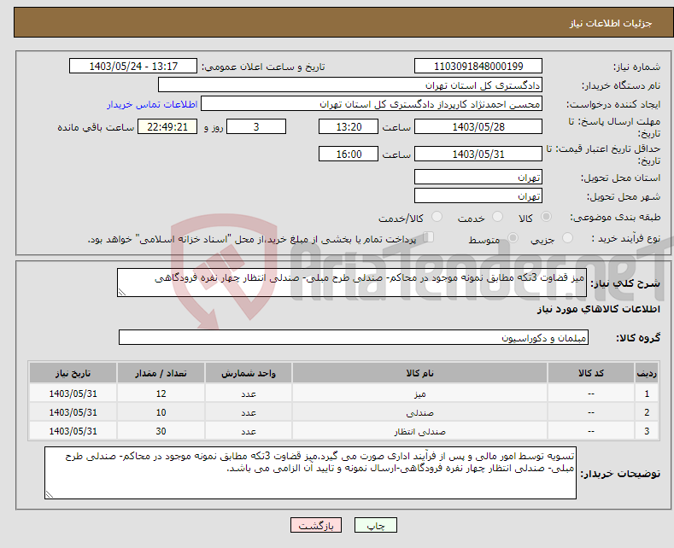Click the remaining days field showing 3
Screen dimensions: 674x548
256,126
